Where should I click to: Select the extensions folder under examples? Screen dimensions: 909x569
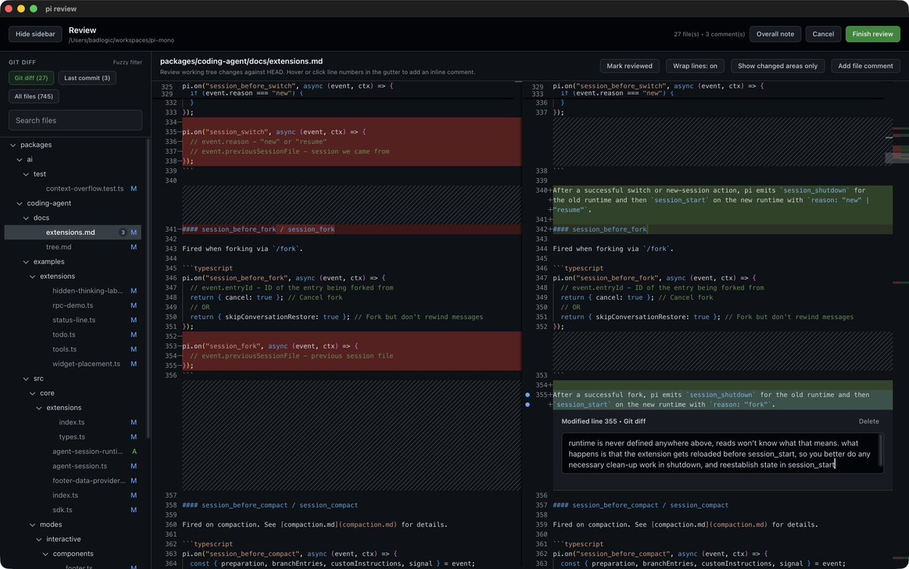[58, 277]
